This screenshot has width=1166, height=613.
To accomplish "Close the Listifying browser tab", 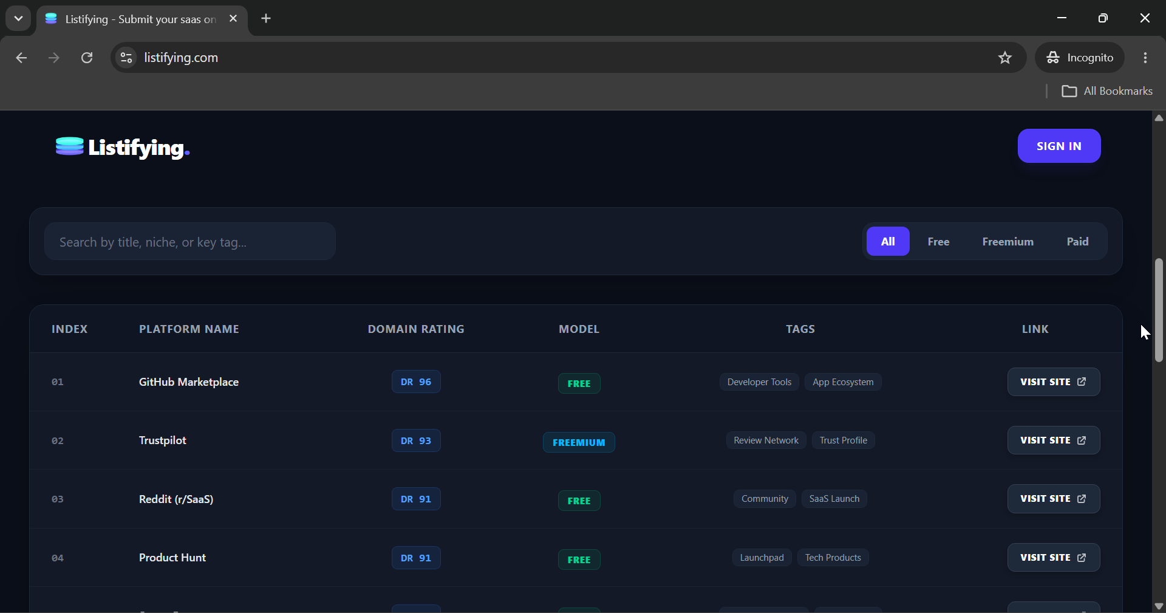I will coord(233,19).
